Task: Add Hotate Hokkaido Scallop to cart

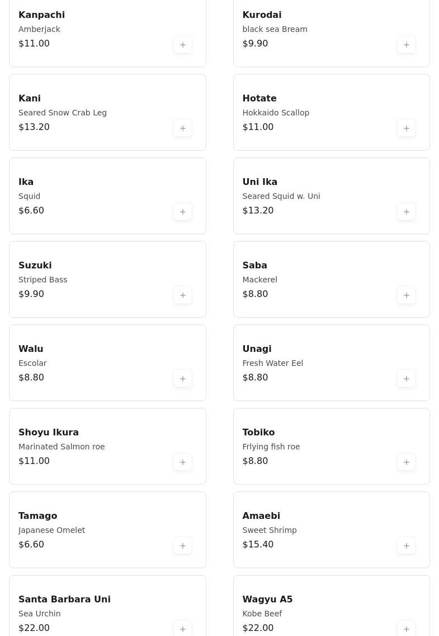Action: pos(407,128)
